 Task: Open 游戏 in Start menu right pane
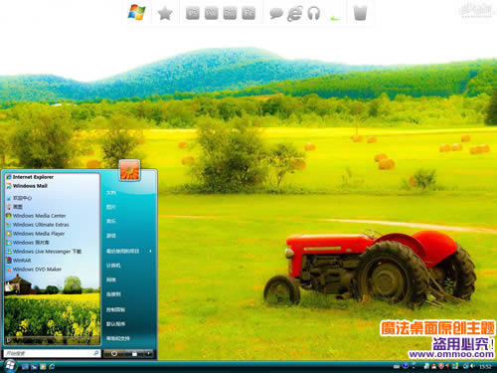pyautogui.click(x=111, y=236)
